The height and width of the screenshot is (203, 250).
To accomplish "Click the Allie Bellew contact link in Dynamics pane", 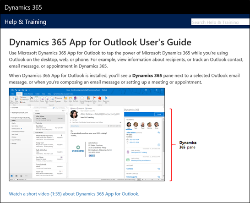I will pos(131,132).
